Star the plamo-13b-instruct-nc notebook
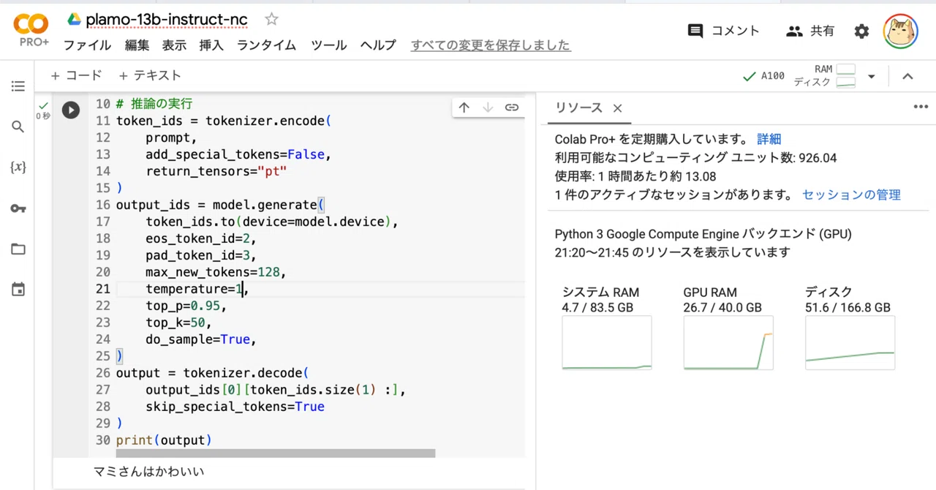Image resolution: width=936 pixels, height=490 pixels. tap(271, 20)
